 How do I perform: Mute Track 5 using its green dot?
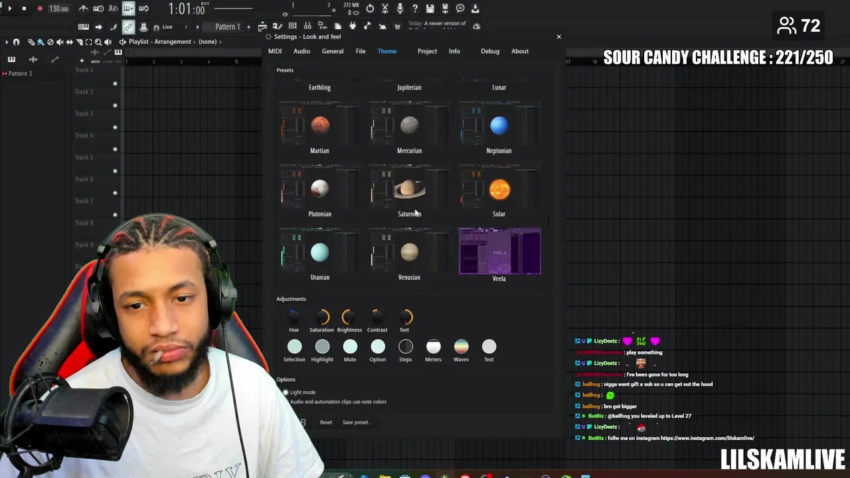115,171
